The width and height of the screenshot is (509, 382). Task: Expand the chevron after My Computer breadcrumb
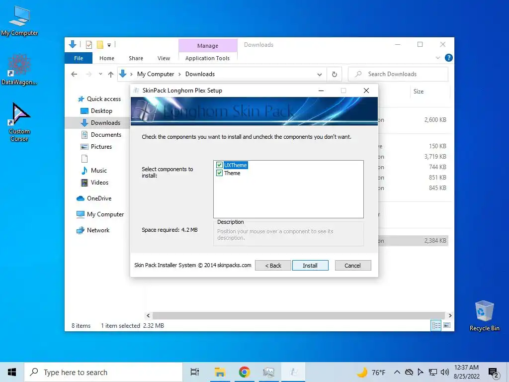click(179, 75)
